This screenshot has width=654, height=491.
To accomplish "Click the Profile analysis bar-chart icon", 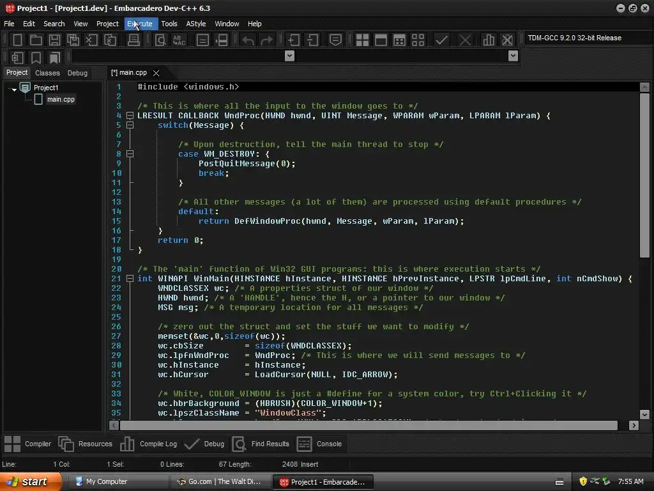I will pos(489,40).
